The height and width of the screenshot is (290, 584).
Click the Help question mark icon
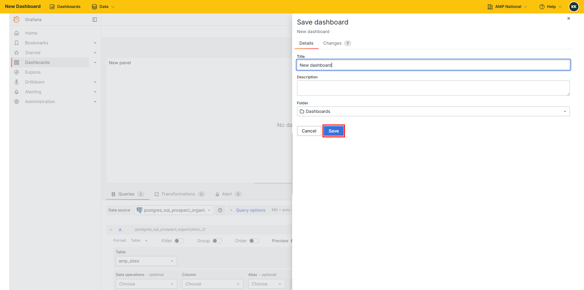point(542,7)
